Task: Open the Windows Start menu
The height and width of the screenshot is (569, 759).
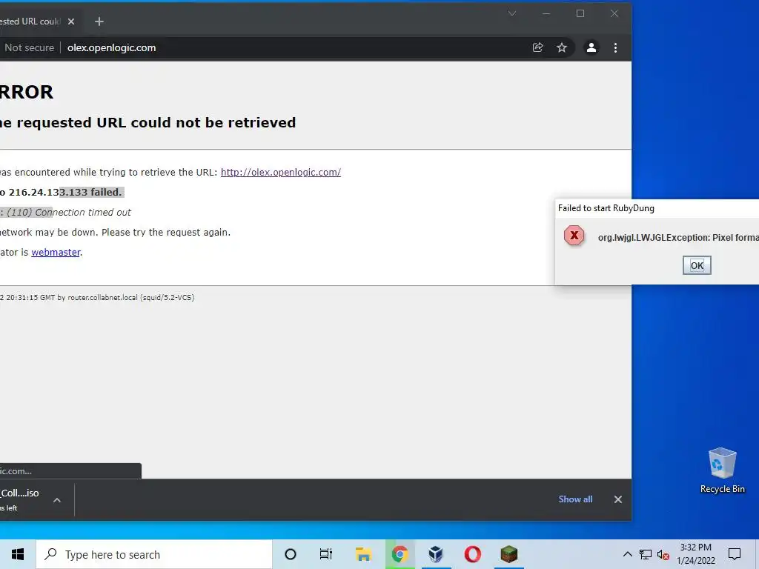Action: [18, 554]
